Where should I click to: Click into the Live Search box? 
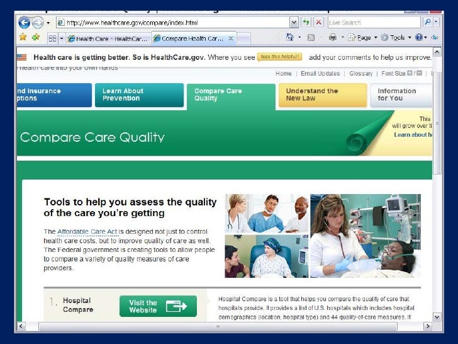tap(374, 23)
